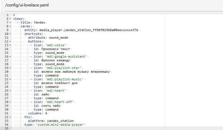Click the 'shortcuts:' key
This screenshot has height=130, width=223.
coord(34,34)
